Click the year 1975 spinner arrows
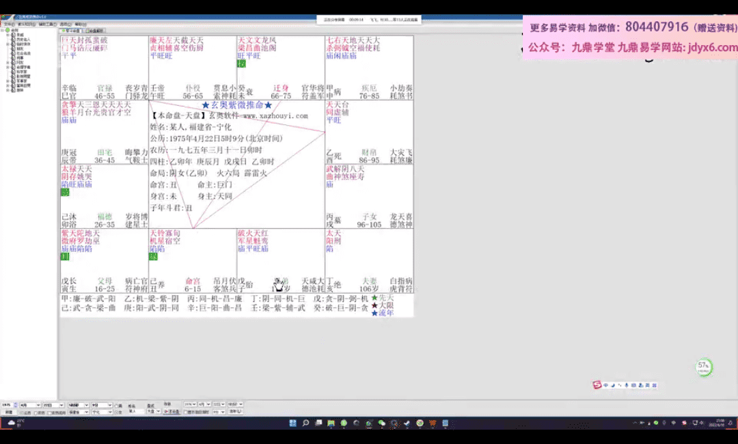The height and width of the screenshot is (444, 738). 16,405
